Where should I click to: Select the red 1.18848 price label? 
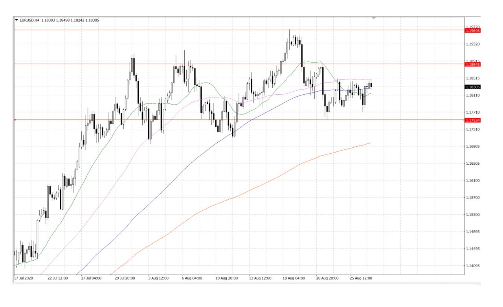pyautogui.click(x=473, y=64)
